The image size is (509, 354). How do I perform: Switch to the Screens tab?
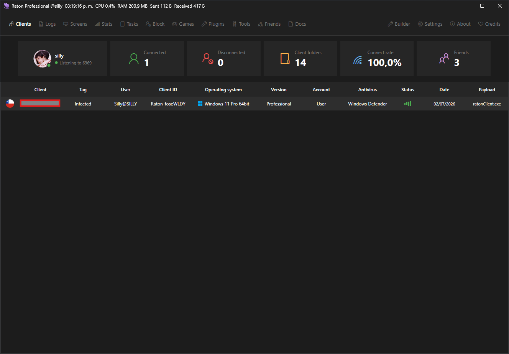pyautogui.click(x=75, y=24)
